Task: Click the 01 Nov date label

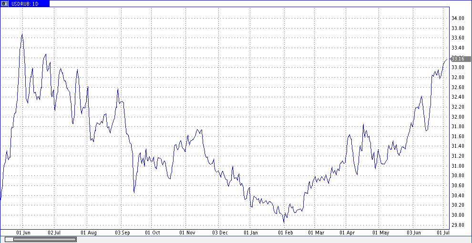Action: click(x=187, y=233)
